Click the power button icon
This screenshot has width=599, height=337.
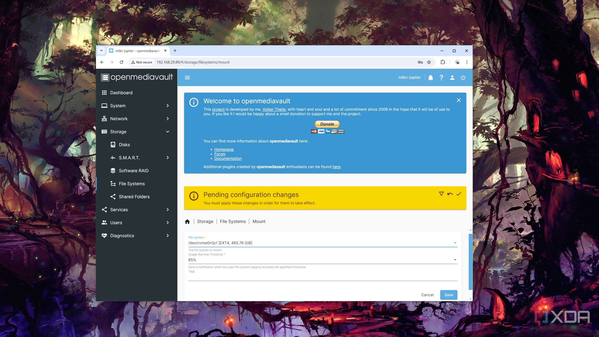[463, 78]
